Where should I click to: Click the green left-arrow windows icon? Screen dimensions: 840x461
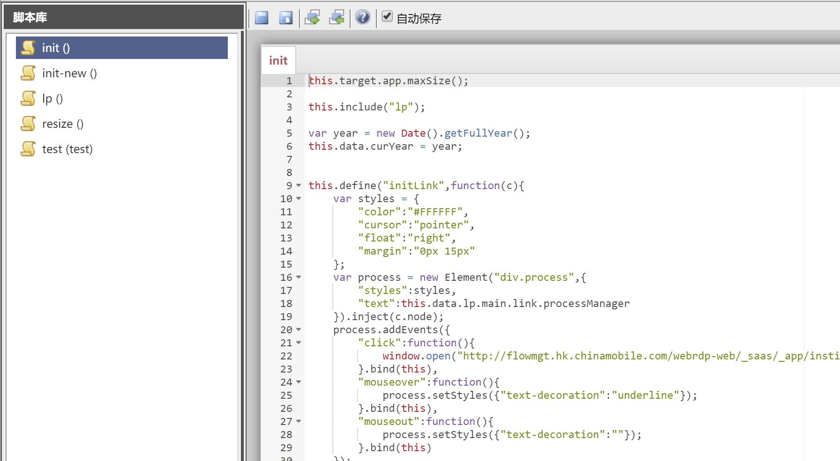pos(337,18)
